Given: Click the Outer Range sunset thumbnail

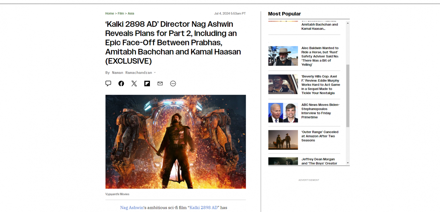Looking at the screenshot, I should click(283, 140).
